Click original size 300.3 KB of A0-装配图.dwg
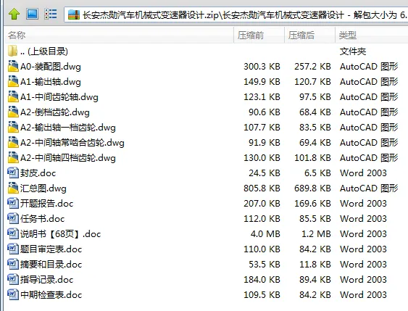The height and width of the screenshot is (311, 408). point(262,67)
